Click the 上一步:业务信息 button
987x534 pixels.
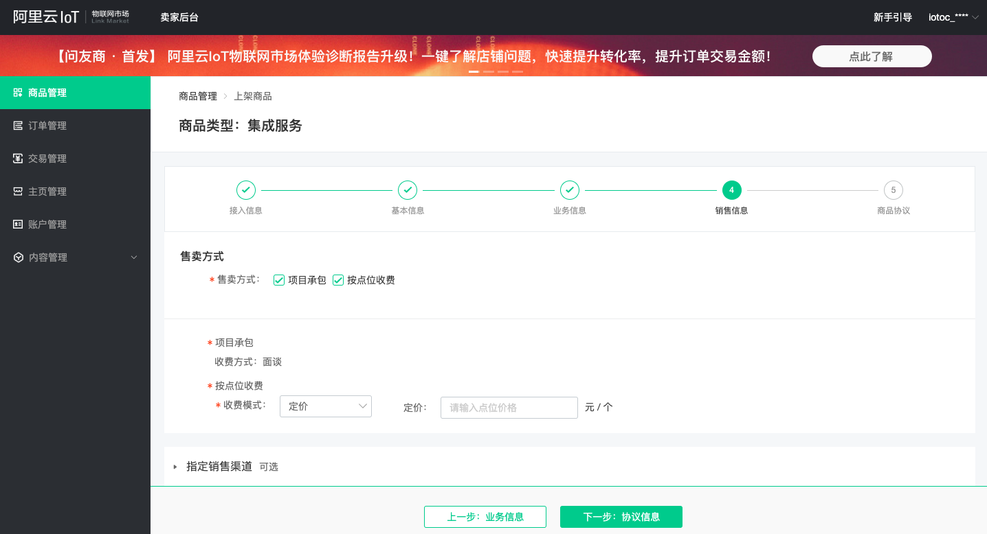click(x=485, y=517)
